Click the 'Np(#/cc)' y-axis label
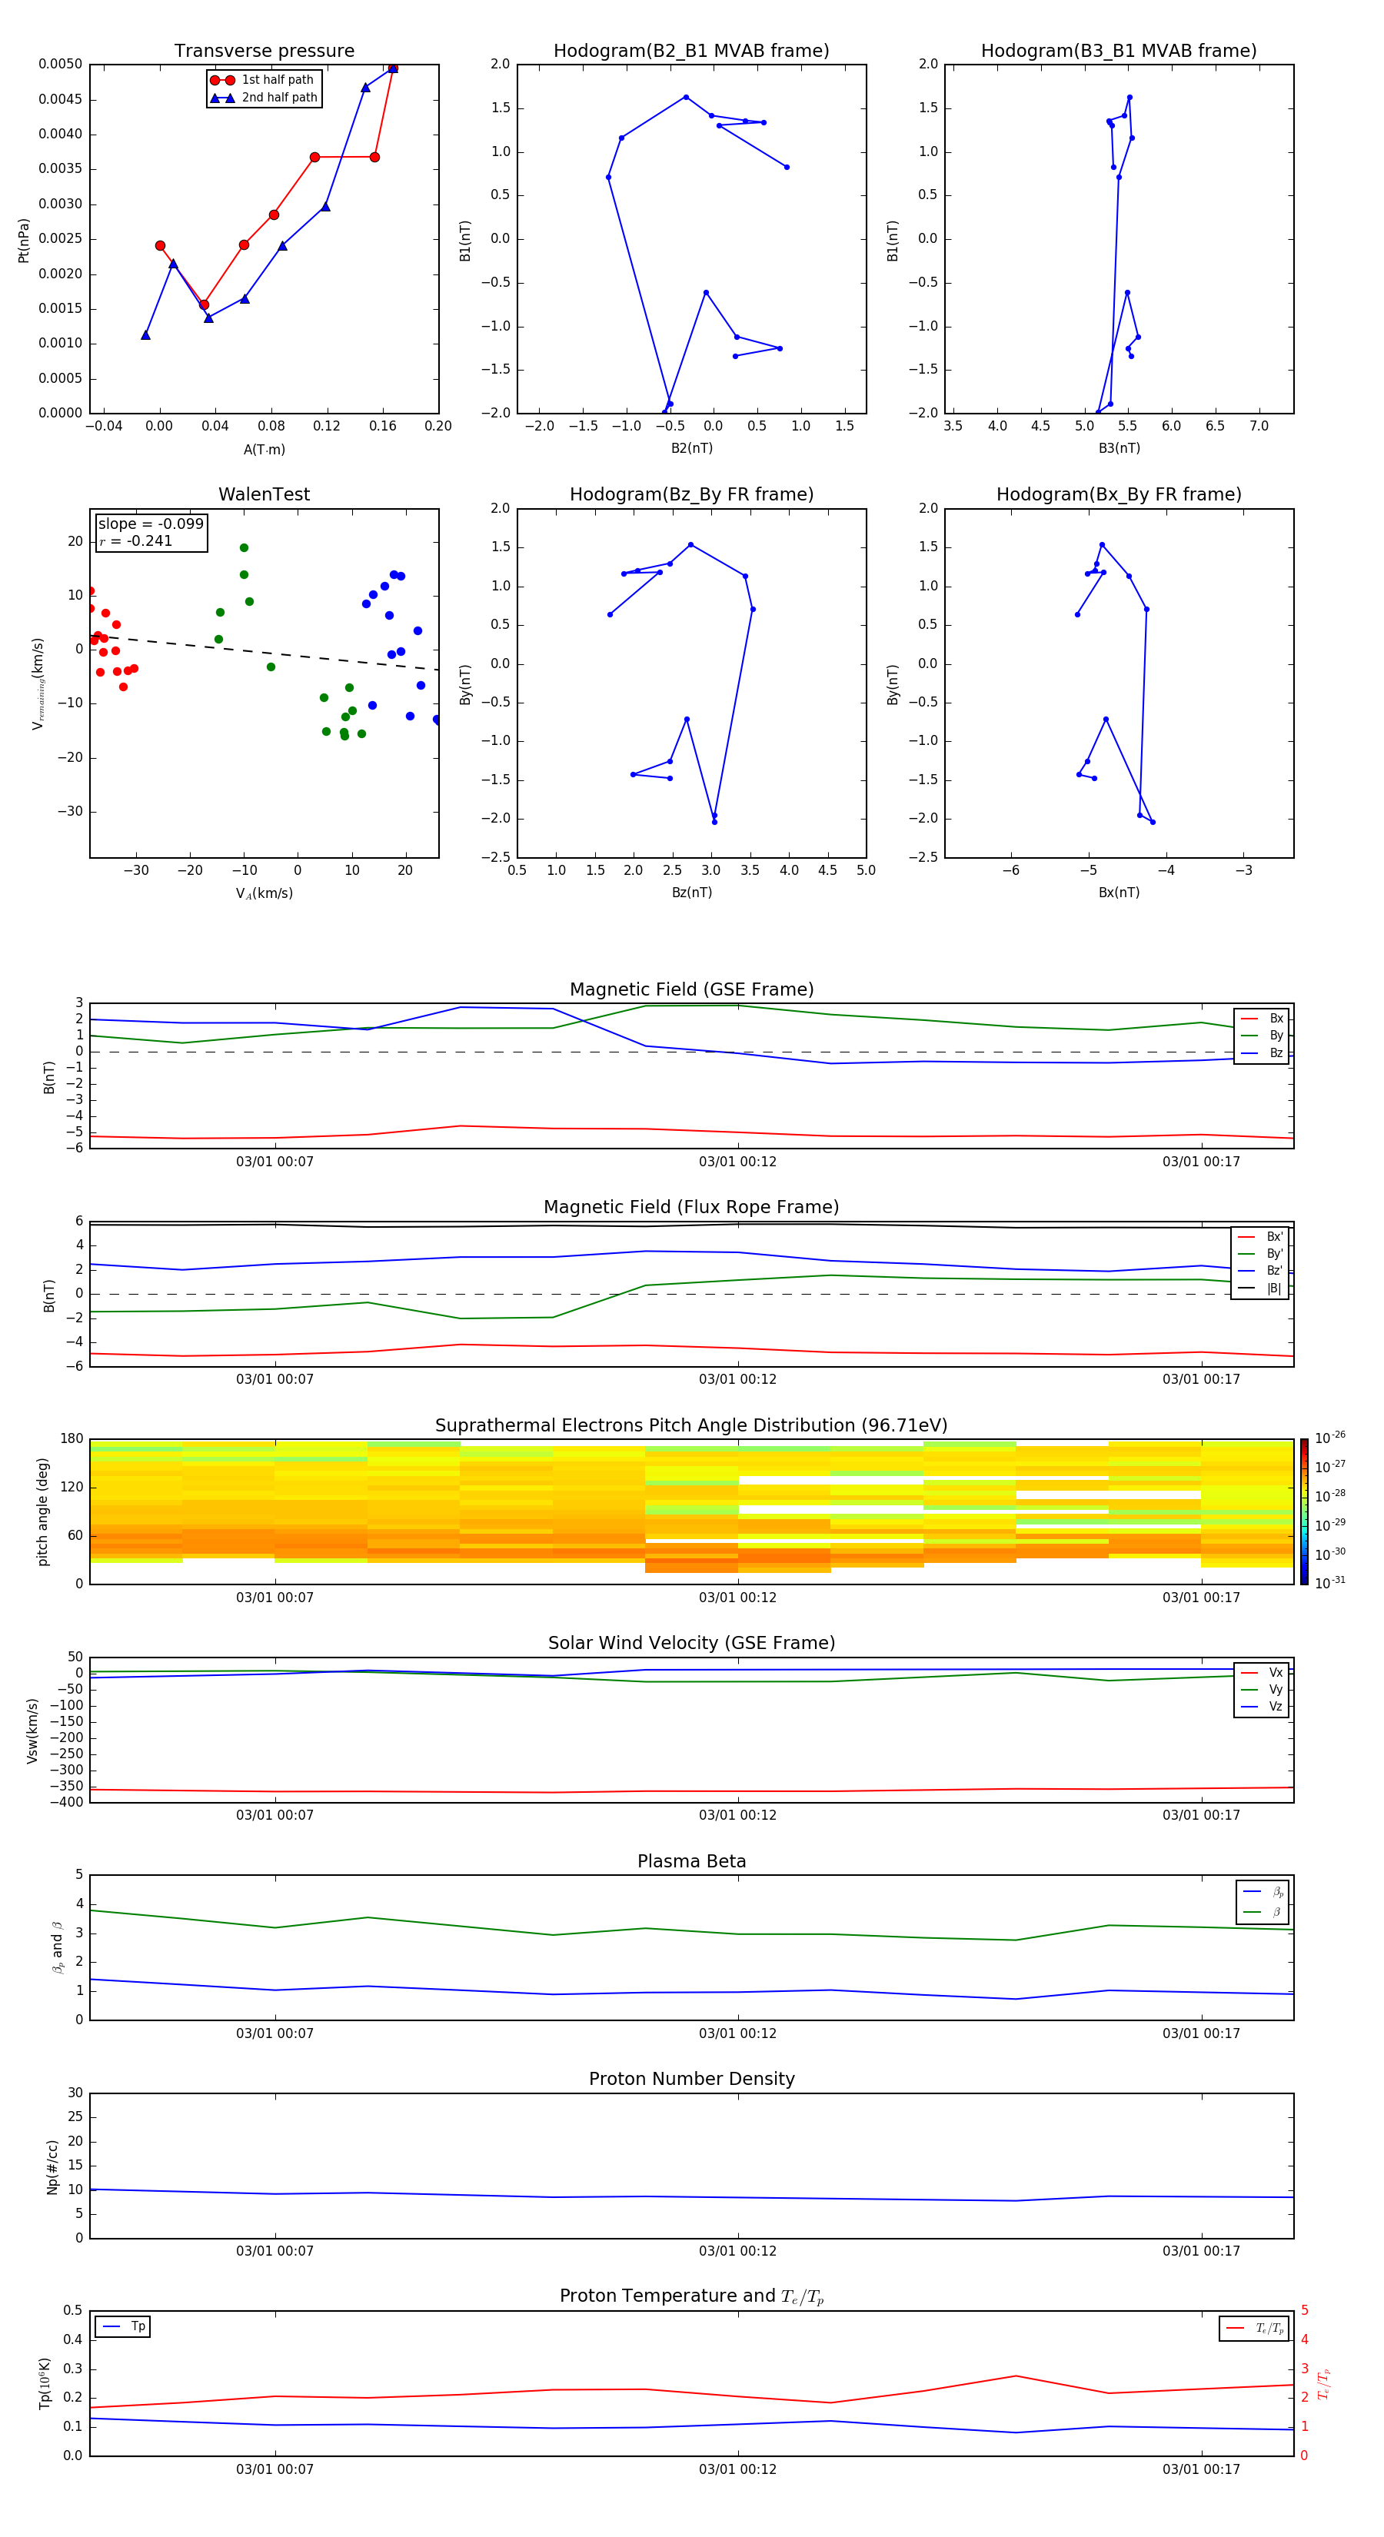Image resolution: width=1384 pixels, height=2537 pixels. point(52,2166)
